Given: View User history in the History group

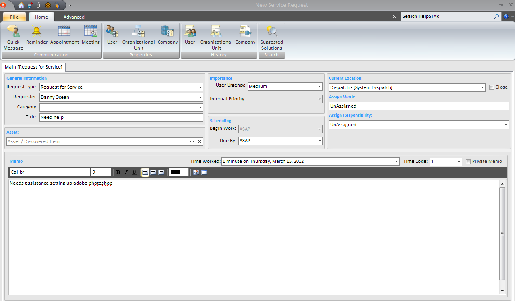Looking at the screenshot, I should tap(190, 35).
